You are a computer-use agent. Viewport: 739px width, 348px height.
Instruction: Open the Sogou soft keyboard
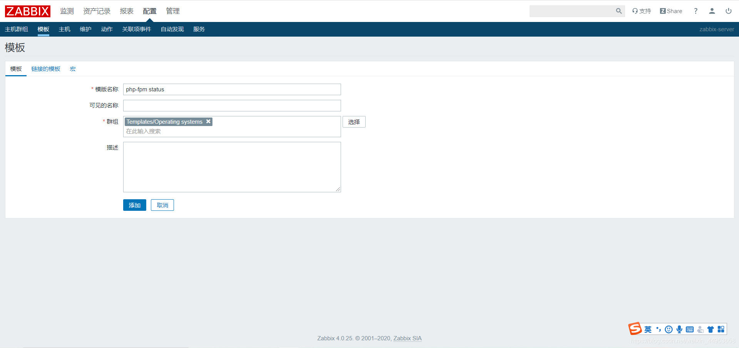tap(690, 330)
